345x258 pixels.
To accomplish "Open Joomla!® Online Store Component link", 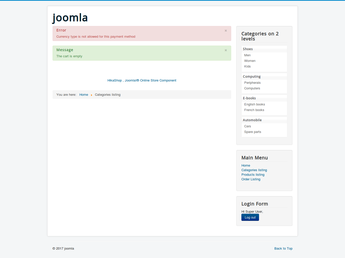I will (150, 80).
